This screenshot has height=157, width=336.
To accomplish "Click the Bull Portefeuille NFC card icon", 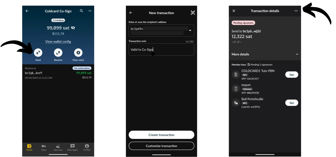I will click(x=236, y=103).
